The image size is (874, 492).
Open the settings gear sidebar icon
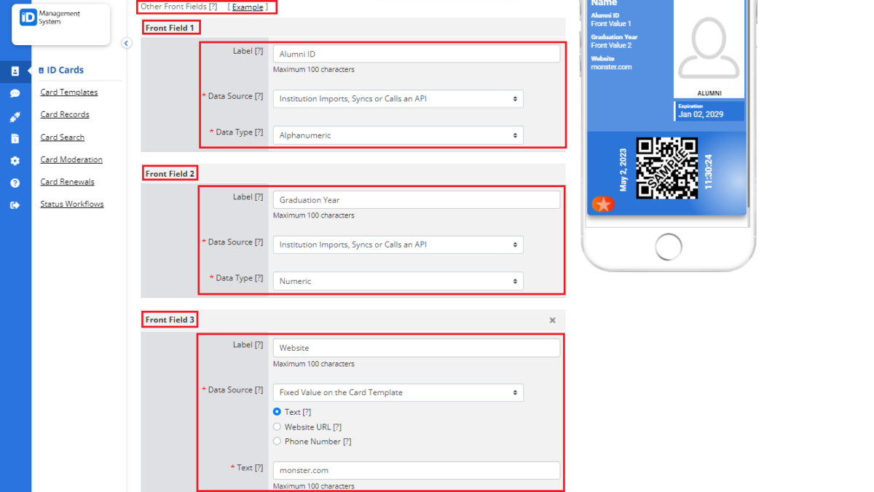click(x=15, y=161)
